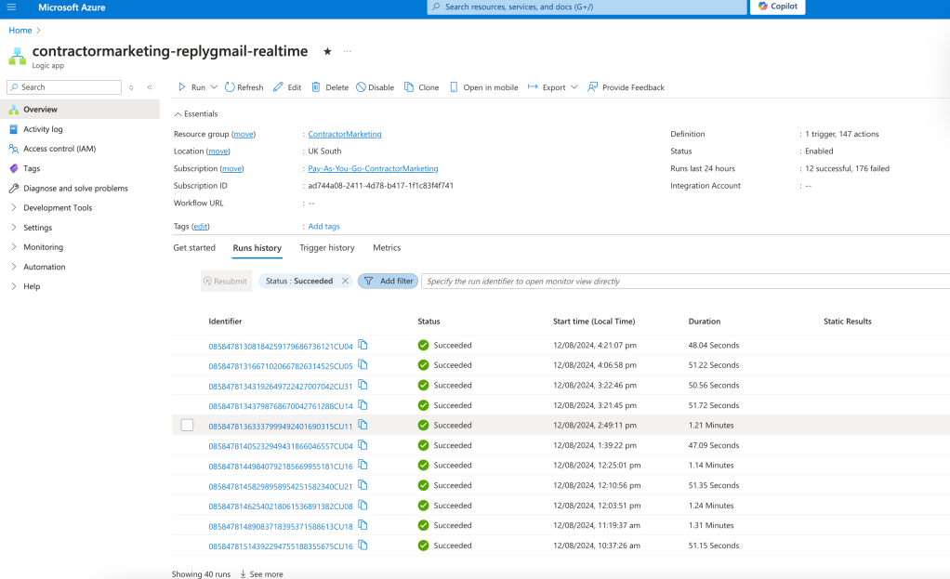Clone the logic app
Image resolution: width=950 pixels, height=579 pixels.
point(422,87)
